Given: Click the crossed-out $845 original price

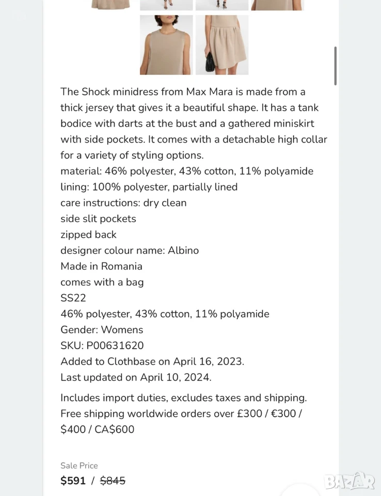Looking at the screenshot, I should [113, 481].
